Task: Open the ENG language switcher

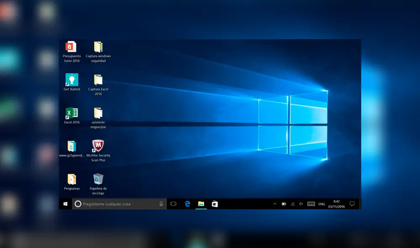Action: click(x=321, y=203)
